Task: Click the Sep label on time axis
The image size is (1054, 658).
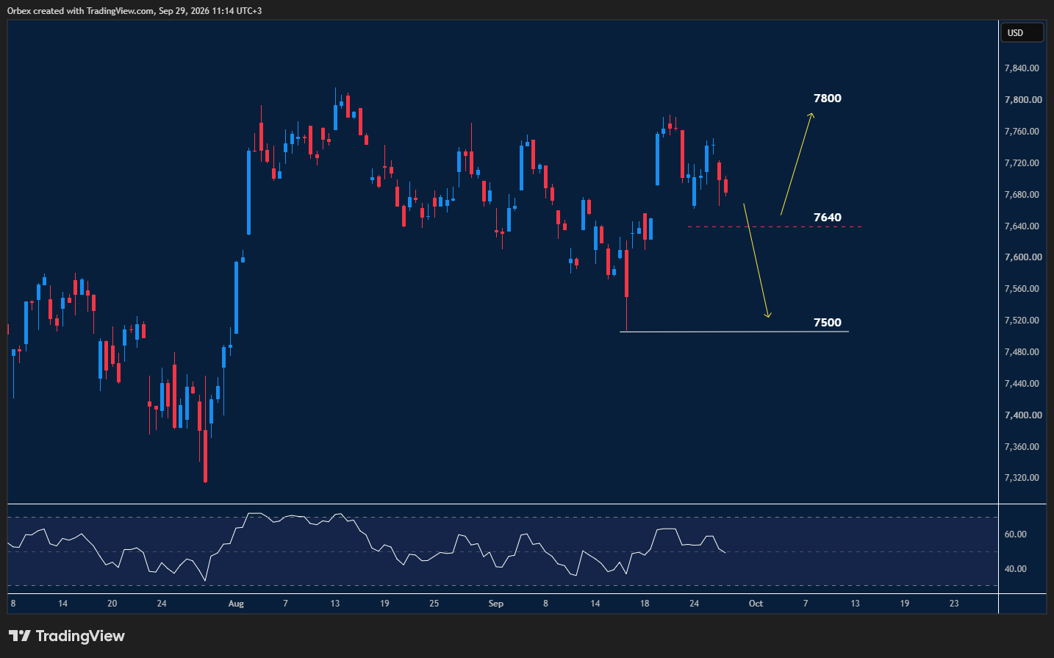Action: pyautogui.click(x=496, y=604)
